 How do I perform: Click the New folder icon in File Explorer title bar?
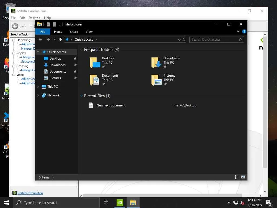click(x=54, y=24)
